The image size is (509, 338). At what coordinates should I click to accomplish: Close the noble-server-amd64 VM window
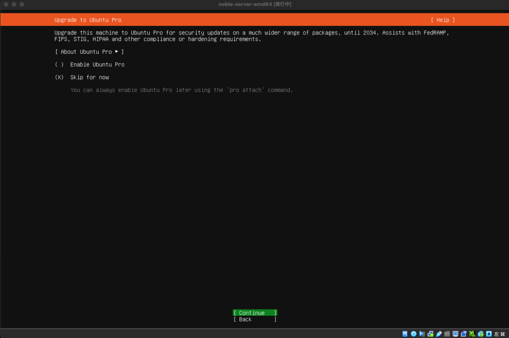[6, 4]
